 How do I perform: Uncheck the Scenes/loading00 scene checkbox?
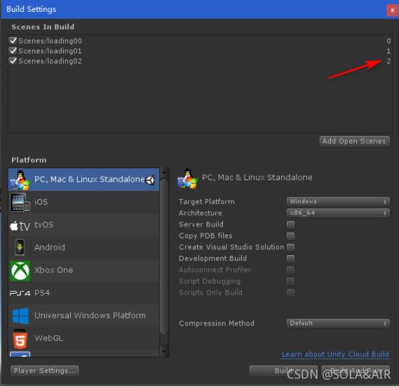[13, 41]
